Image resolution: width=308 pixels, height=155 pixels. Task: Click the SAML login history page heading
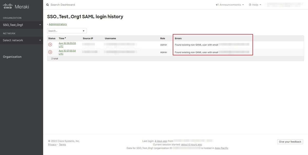pos(85,17)
